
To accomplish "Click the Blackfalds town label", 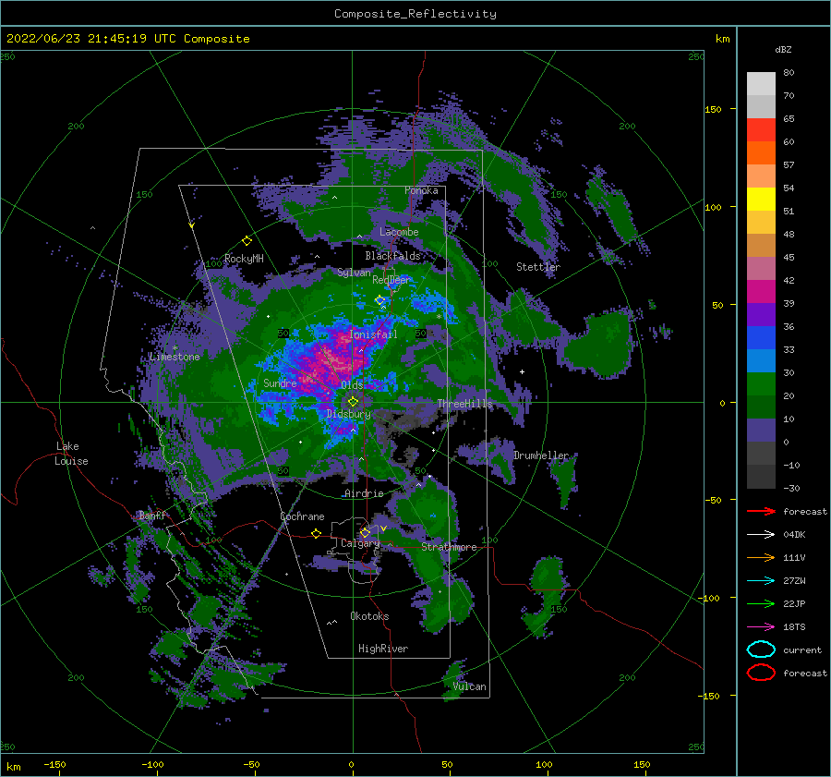I will [x=392, y=256].
